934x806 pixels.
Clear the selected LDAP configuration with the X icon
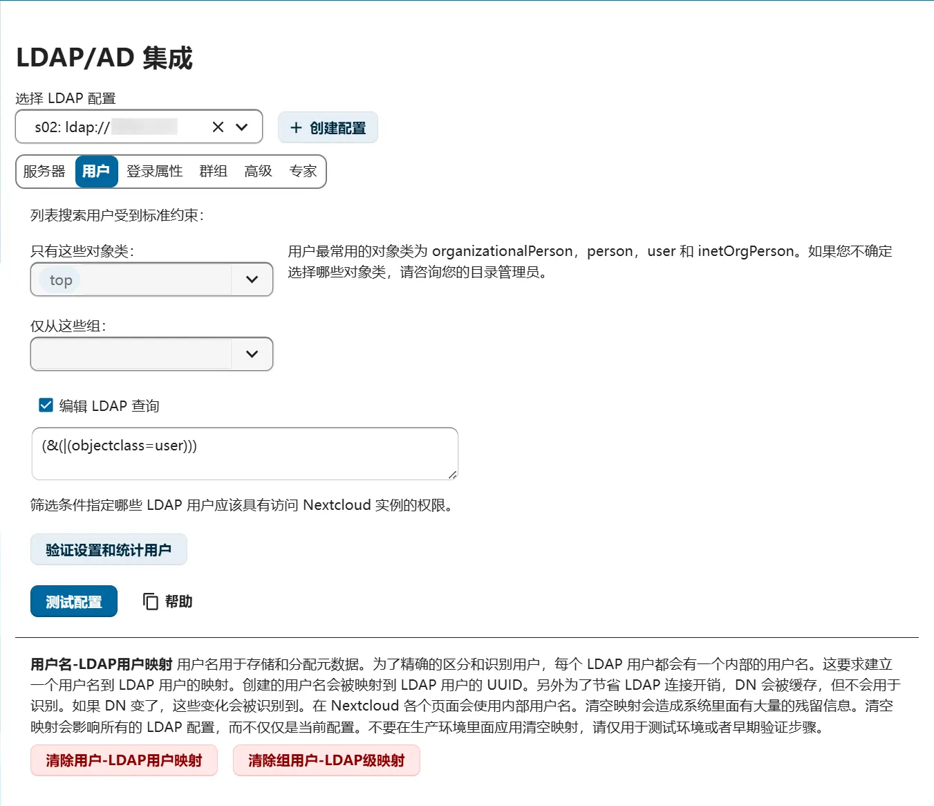218,127
